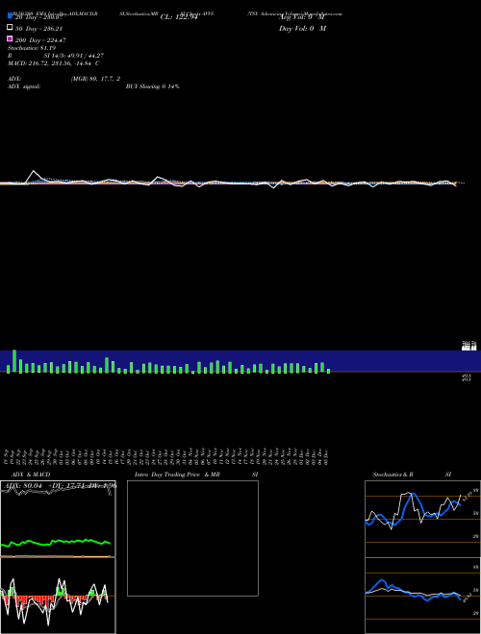The width and height of the screenshot is (481, 634).
Task: Click the price scale label at volume band right
Action: pyautogui.click(x=469, y=346)
